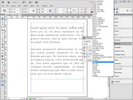Open the arrange documents dropdown
133x100 pixels.
point(37,2)
